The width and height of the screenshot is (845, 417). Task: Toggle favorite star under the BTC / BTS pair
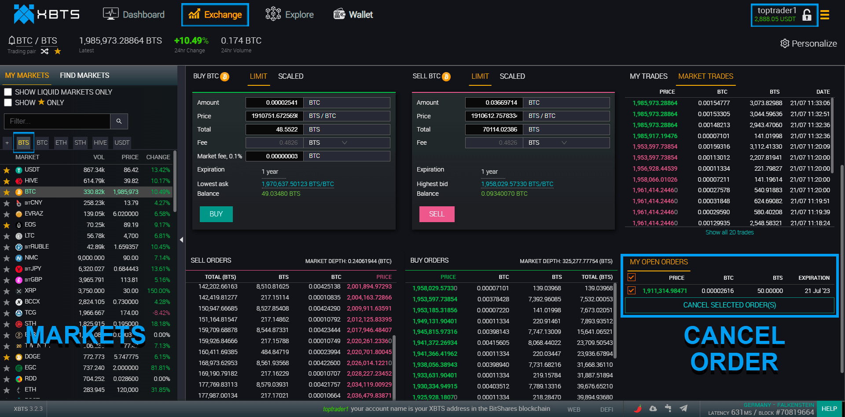[58, 51]
